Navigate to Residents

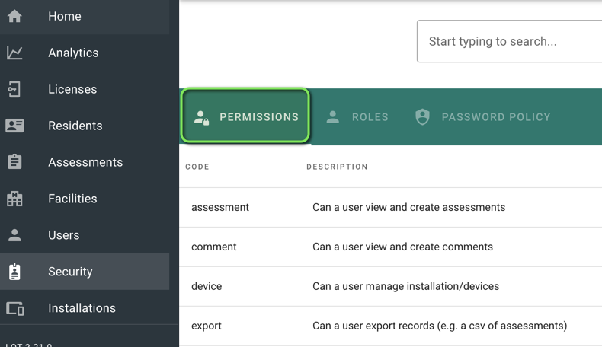pyautogui.click(x=85, y=126)
